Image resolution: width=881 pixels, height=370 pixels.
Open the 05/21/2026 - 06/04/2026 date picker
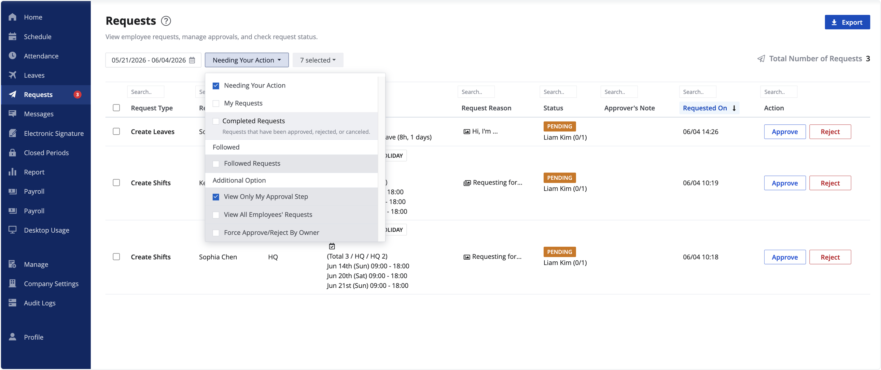point(153,60)
